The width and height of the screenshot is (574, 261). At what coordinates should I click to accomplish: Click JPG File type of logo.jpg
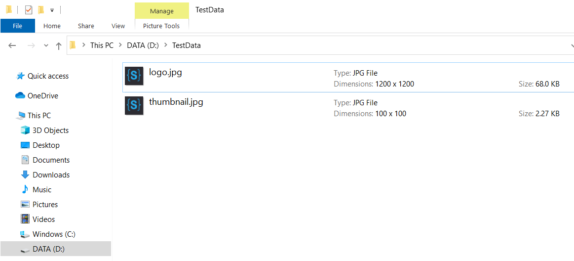click(x=365, y=73)
